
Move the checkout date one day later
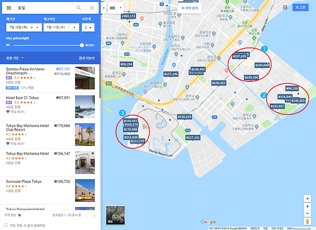(75, 27)
